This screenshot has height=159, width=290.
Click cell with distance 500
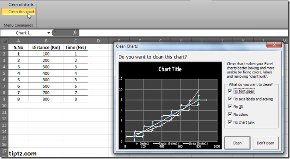[x=46, y=79]
